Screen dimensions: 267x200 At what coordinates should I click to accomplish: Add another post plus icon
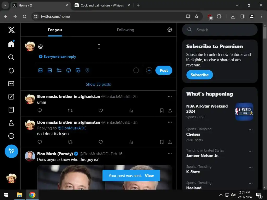pos(149,70)
